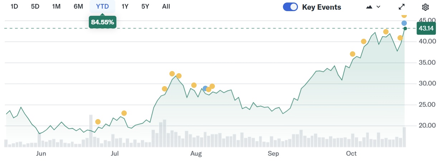Click the green current price endpoint dot
438x165 pixels.
pos(405,28)
